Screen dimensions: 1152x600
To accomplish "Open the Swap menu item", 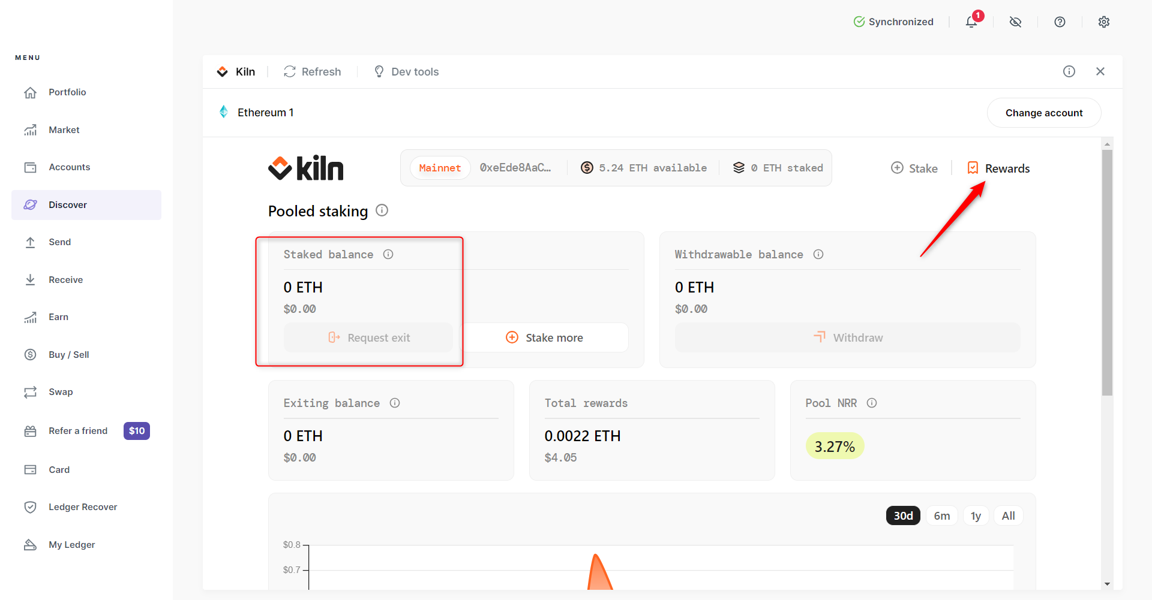I will [x=86, y=392].
